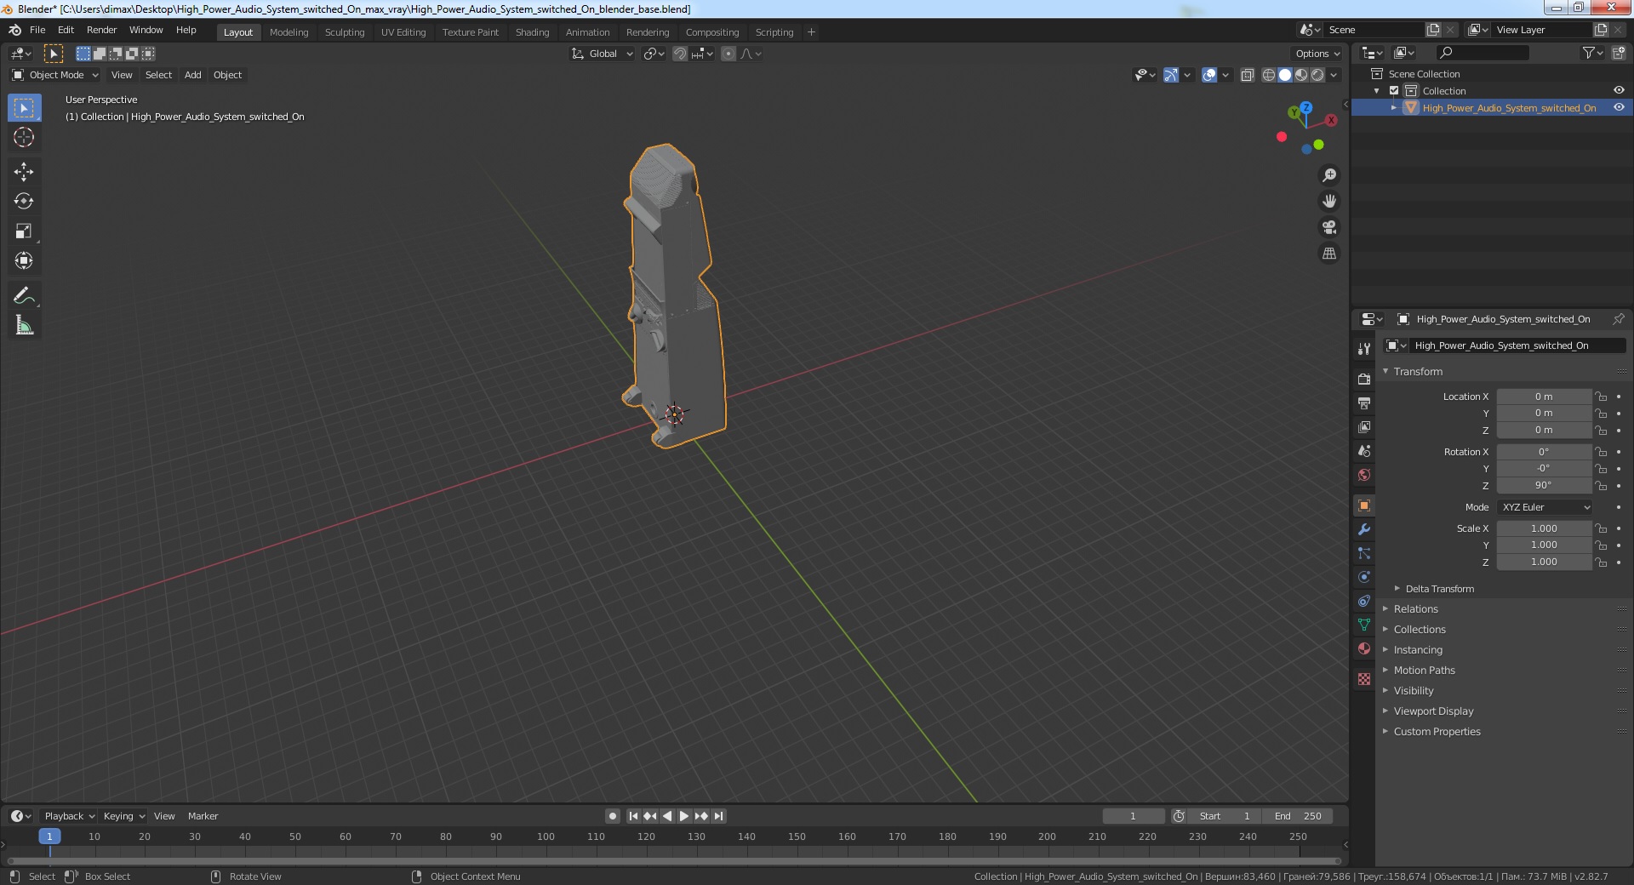Toggle X-ray mode
Viewport: 1634px width, 885px height.
(x=1247, y=75)
